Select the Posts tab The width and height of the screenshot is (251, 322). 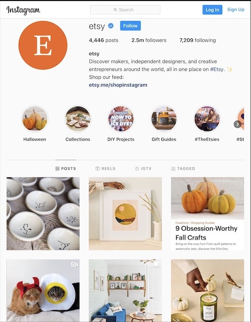coord(66,168)
